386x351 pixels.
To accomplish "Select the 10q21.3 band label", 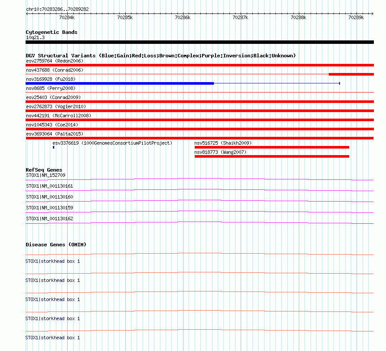I will point(35,37).
